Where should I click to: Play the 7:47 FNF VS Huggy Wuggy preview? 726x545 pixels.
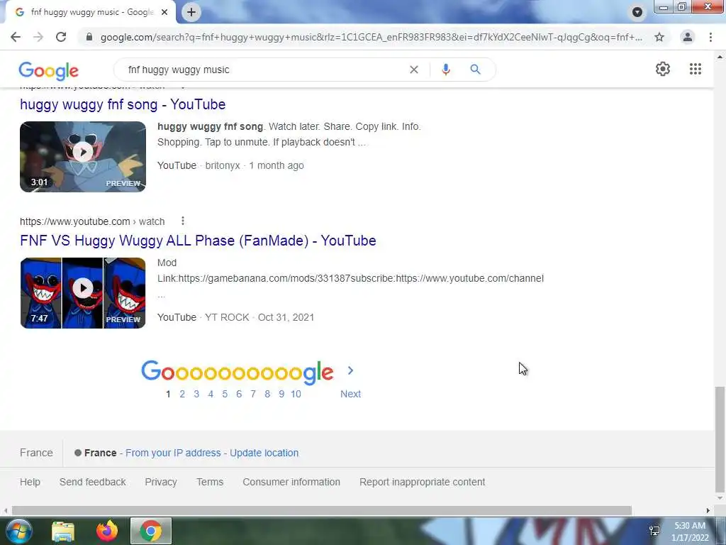(83, 293)
